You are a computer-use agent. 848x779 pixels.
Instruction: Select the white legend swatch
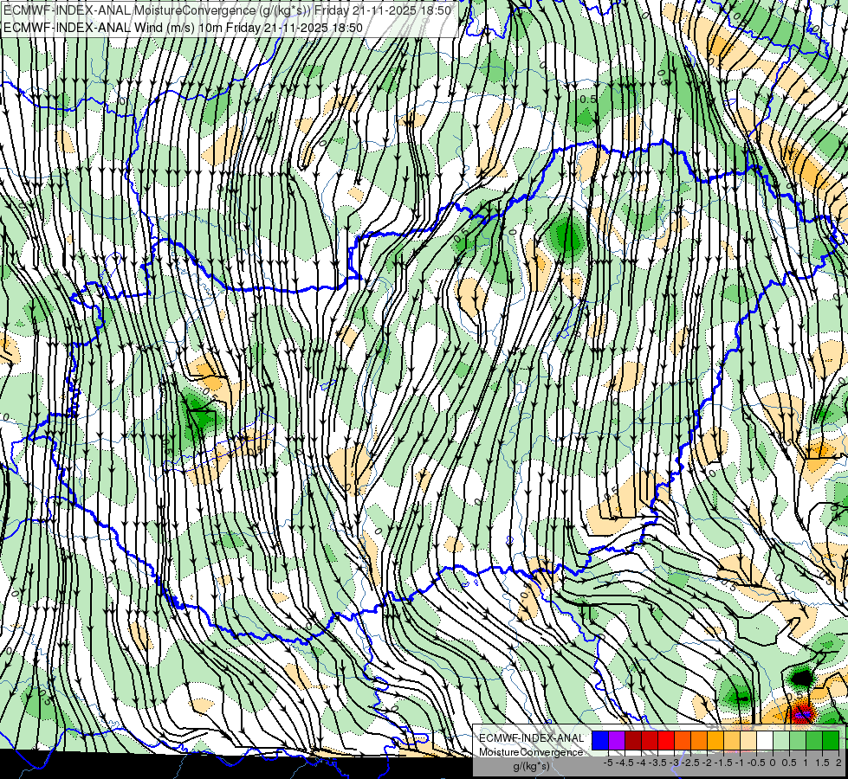(x=765, y=740)
